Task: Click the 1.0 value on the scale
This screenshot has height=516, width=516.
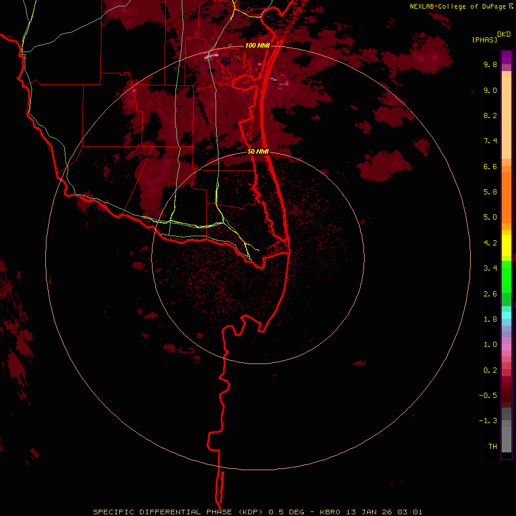Action: click(x=490, y=345)
